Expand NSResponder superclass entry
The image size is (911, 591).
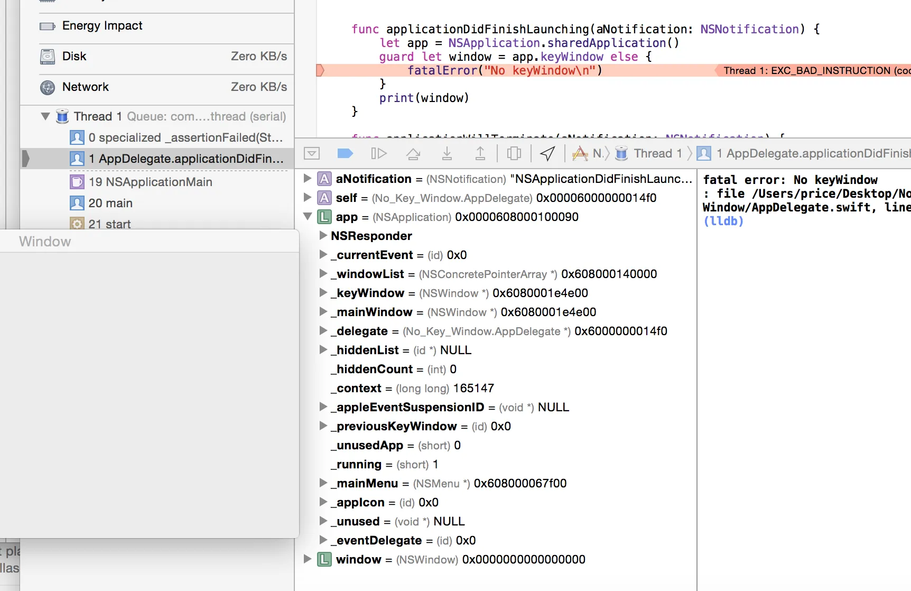(x=323, y=236)
